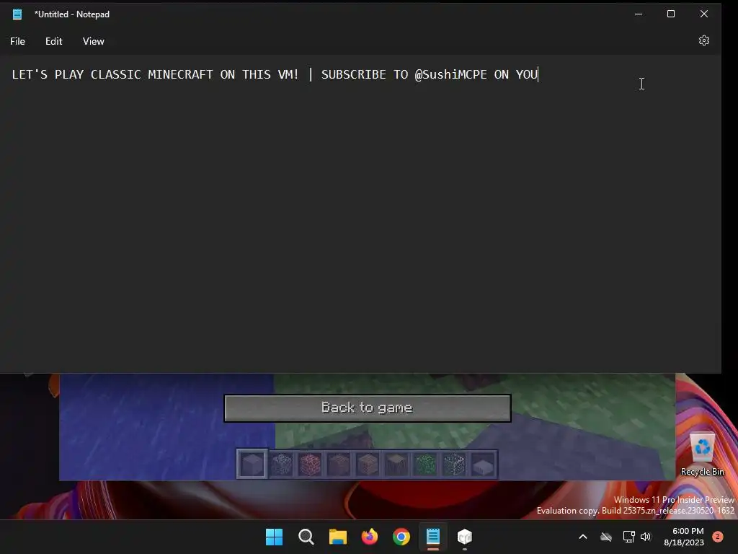Click the word SUBSCRIBE in Notepad text

[x=353, y=75]
